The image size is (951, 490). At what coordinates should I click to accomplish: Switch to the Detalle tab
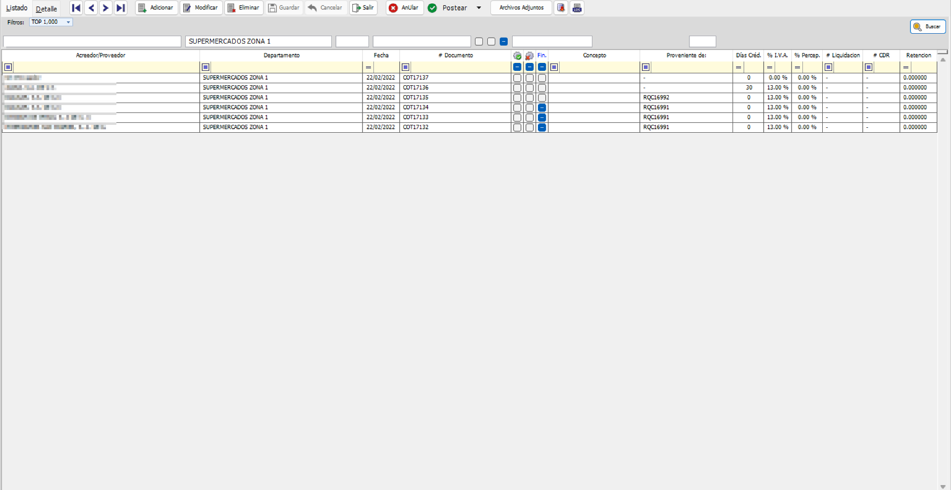pos(46,8)
